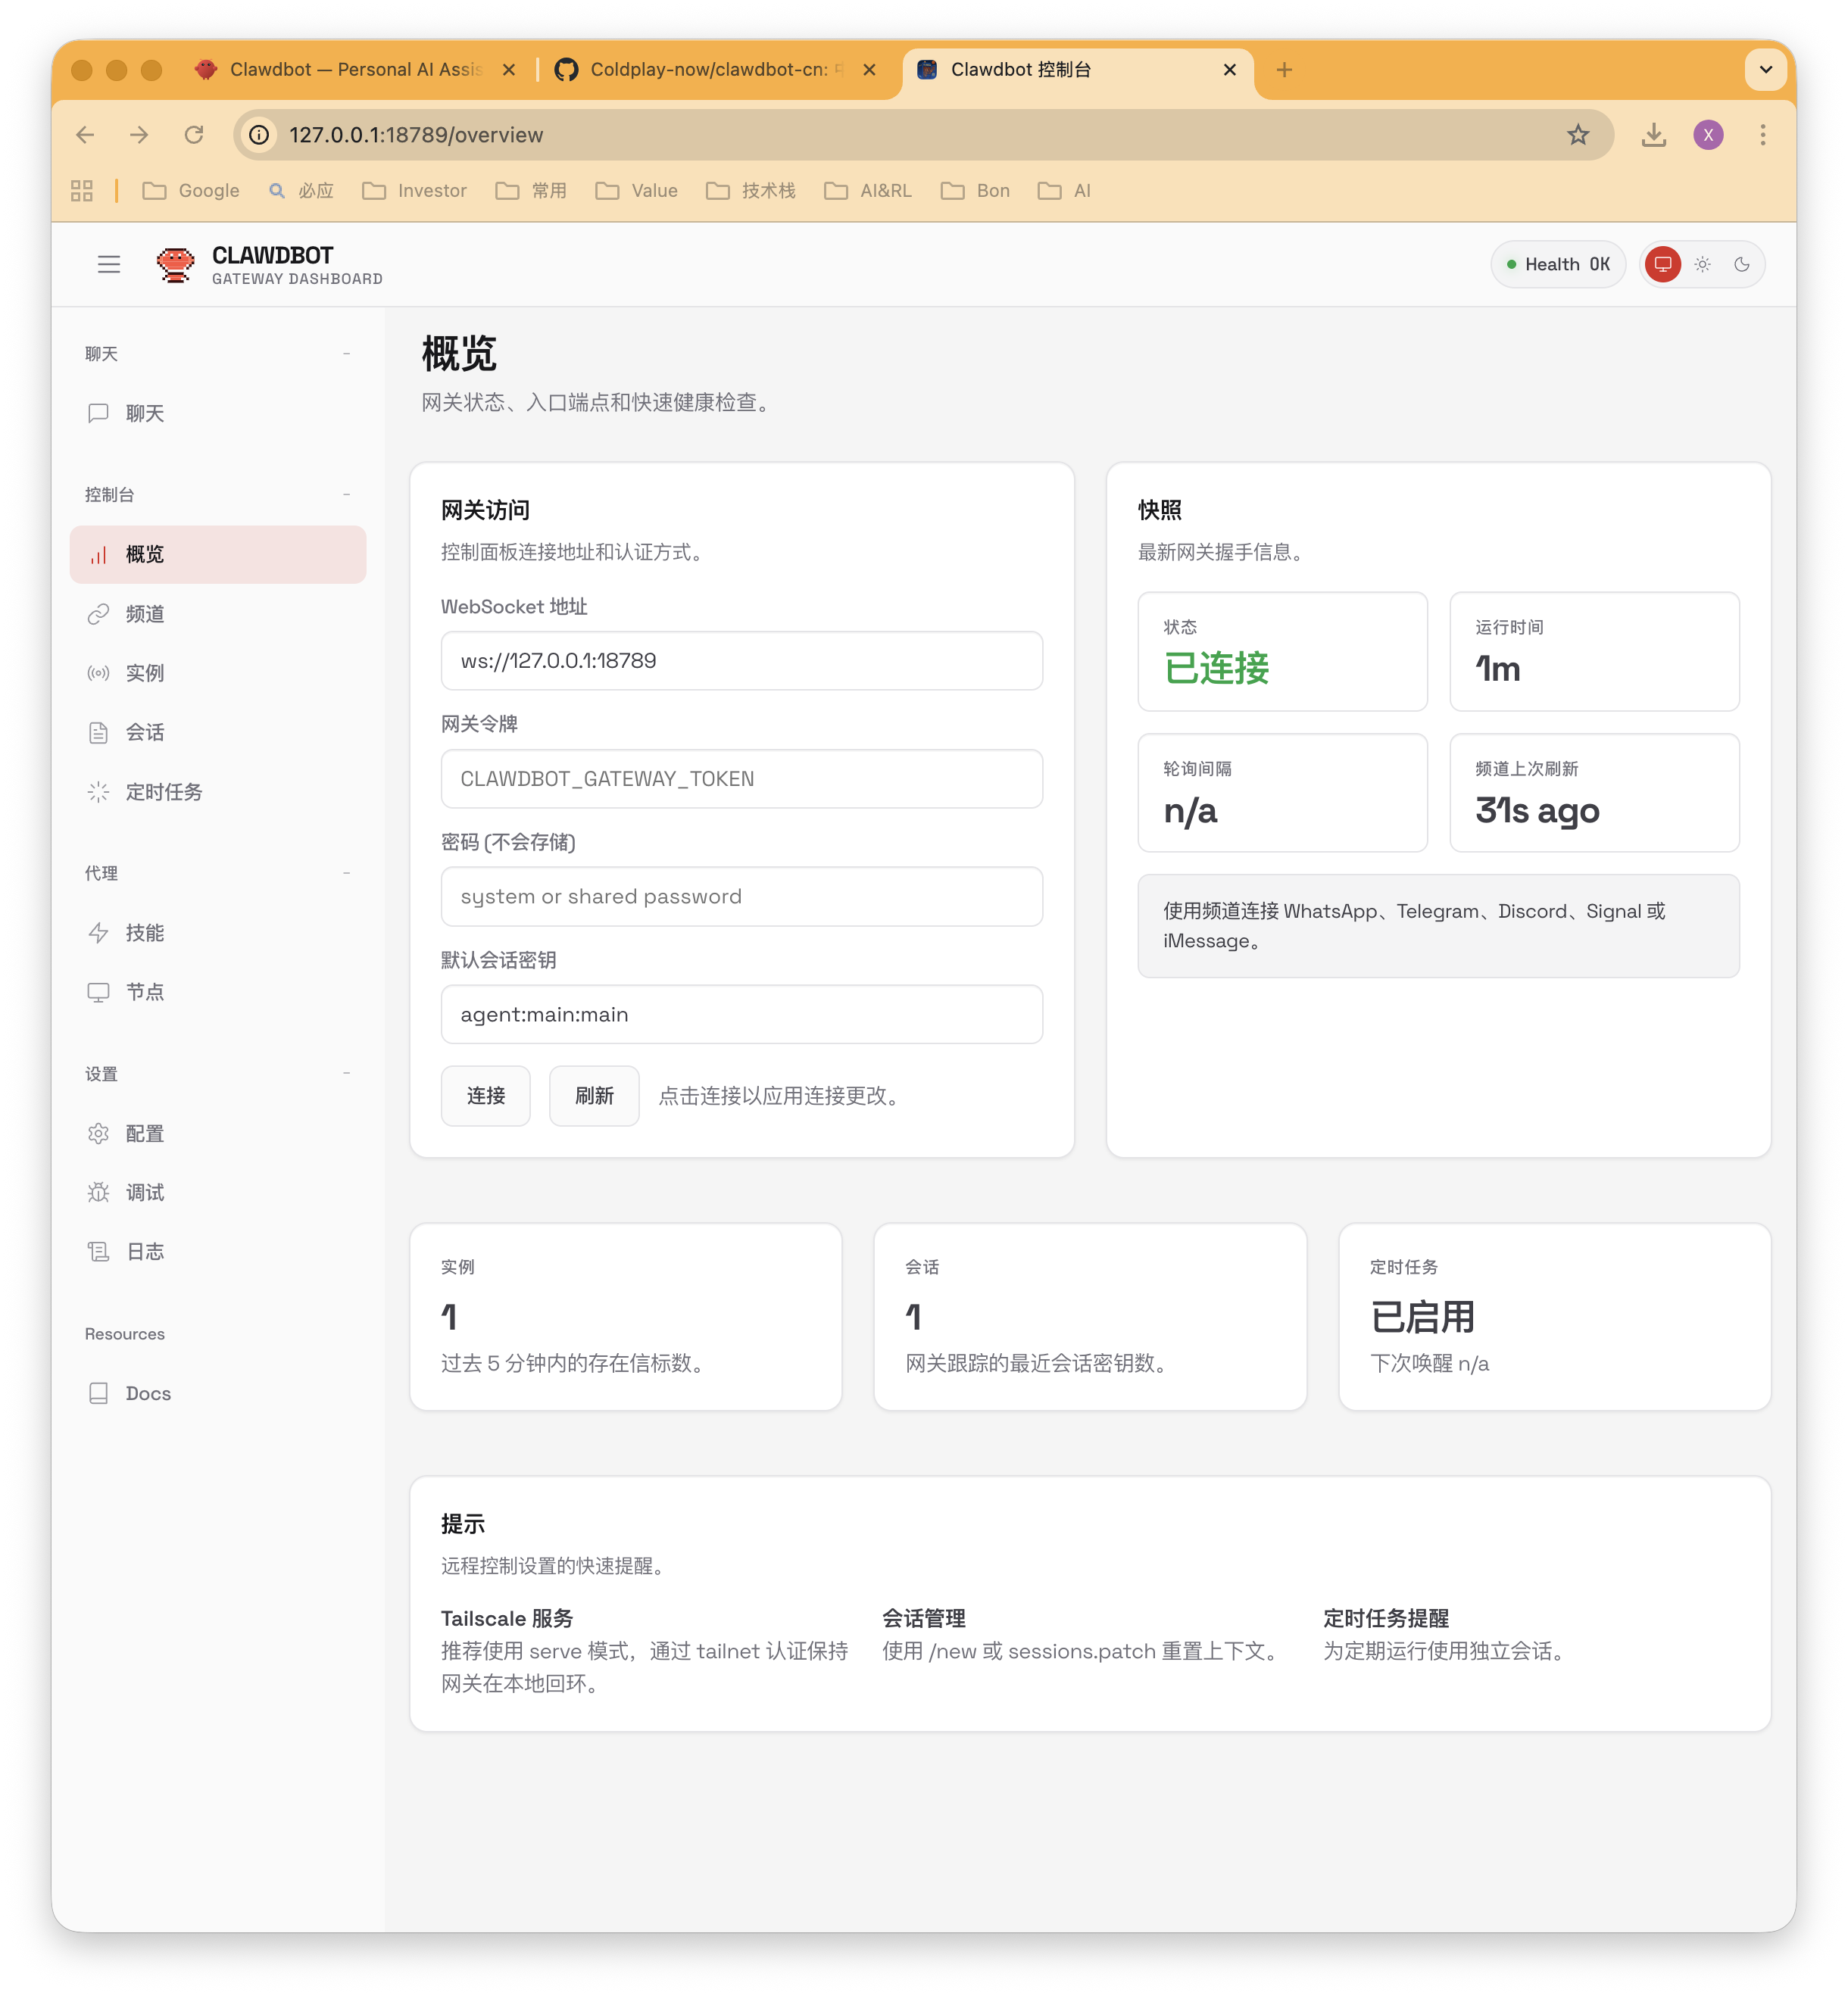Open the 必应 bookmark
The width and height of the screenshot is (1848, 1996).
click(301, 191)
